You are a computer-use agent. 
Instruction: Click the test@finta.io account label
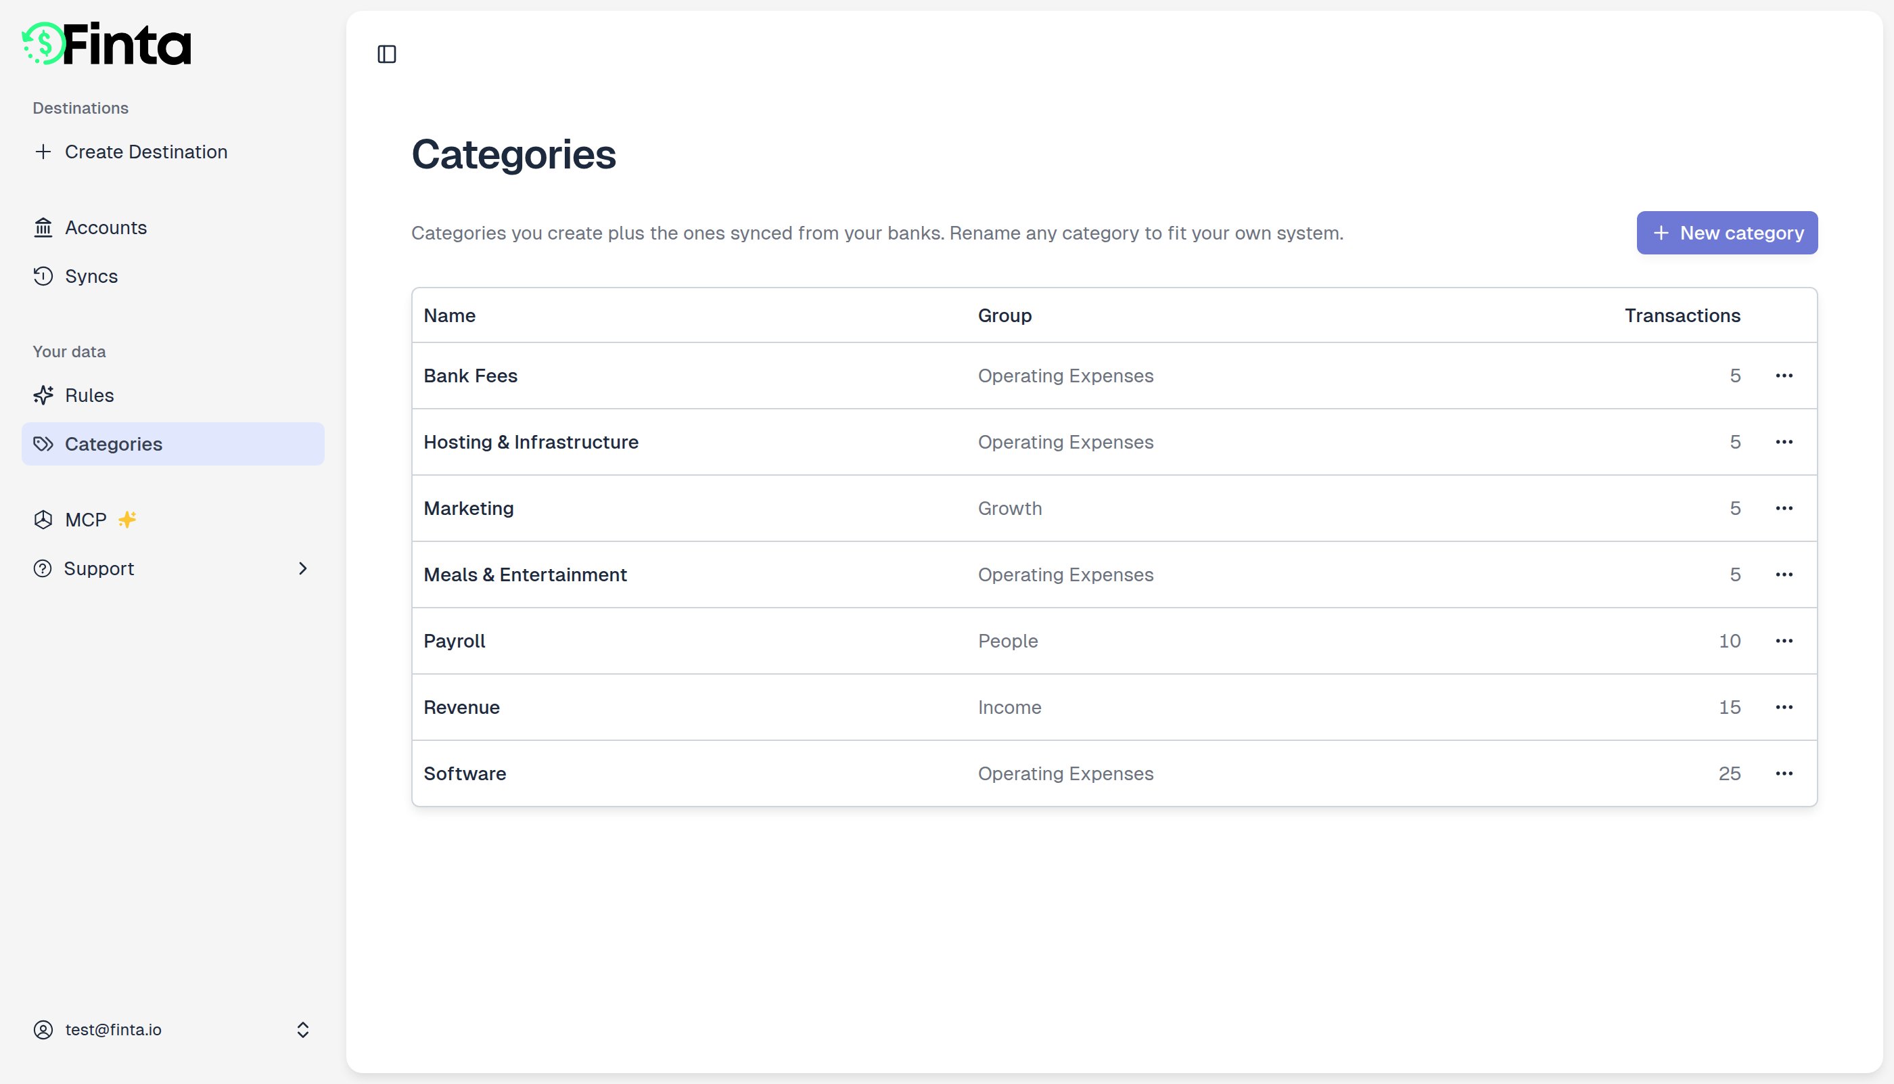click(x=113, y=1030)
